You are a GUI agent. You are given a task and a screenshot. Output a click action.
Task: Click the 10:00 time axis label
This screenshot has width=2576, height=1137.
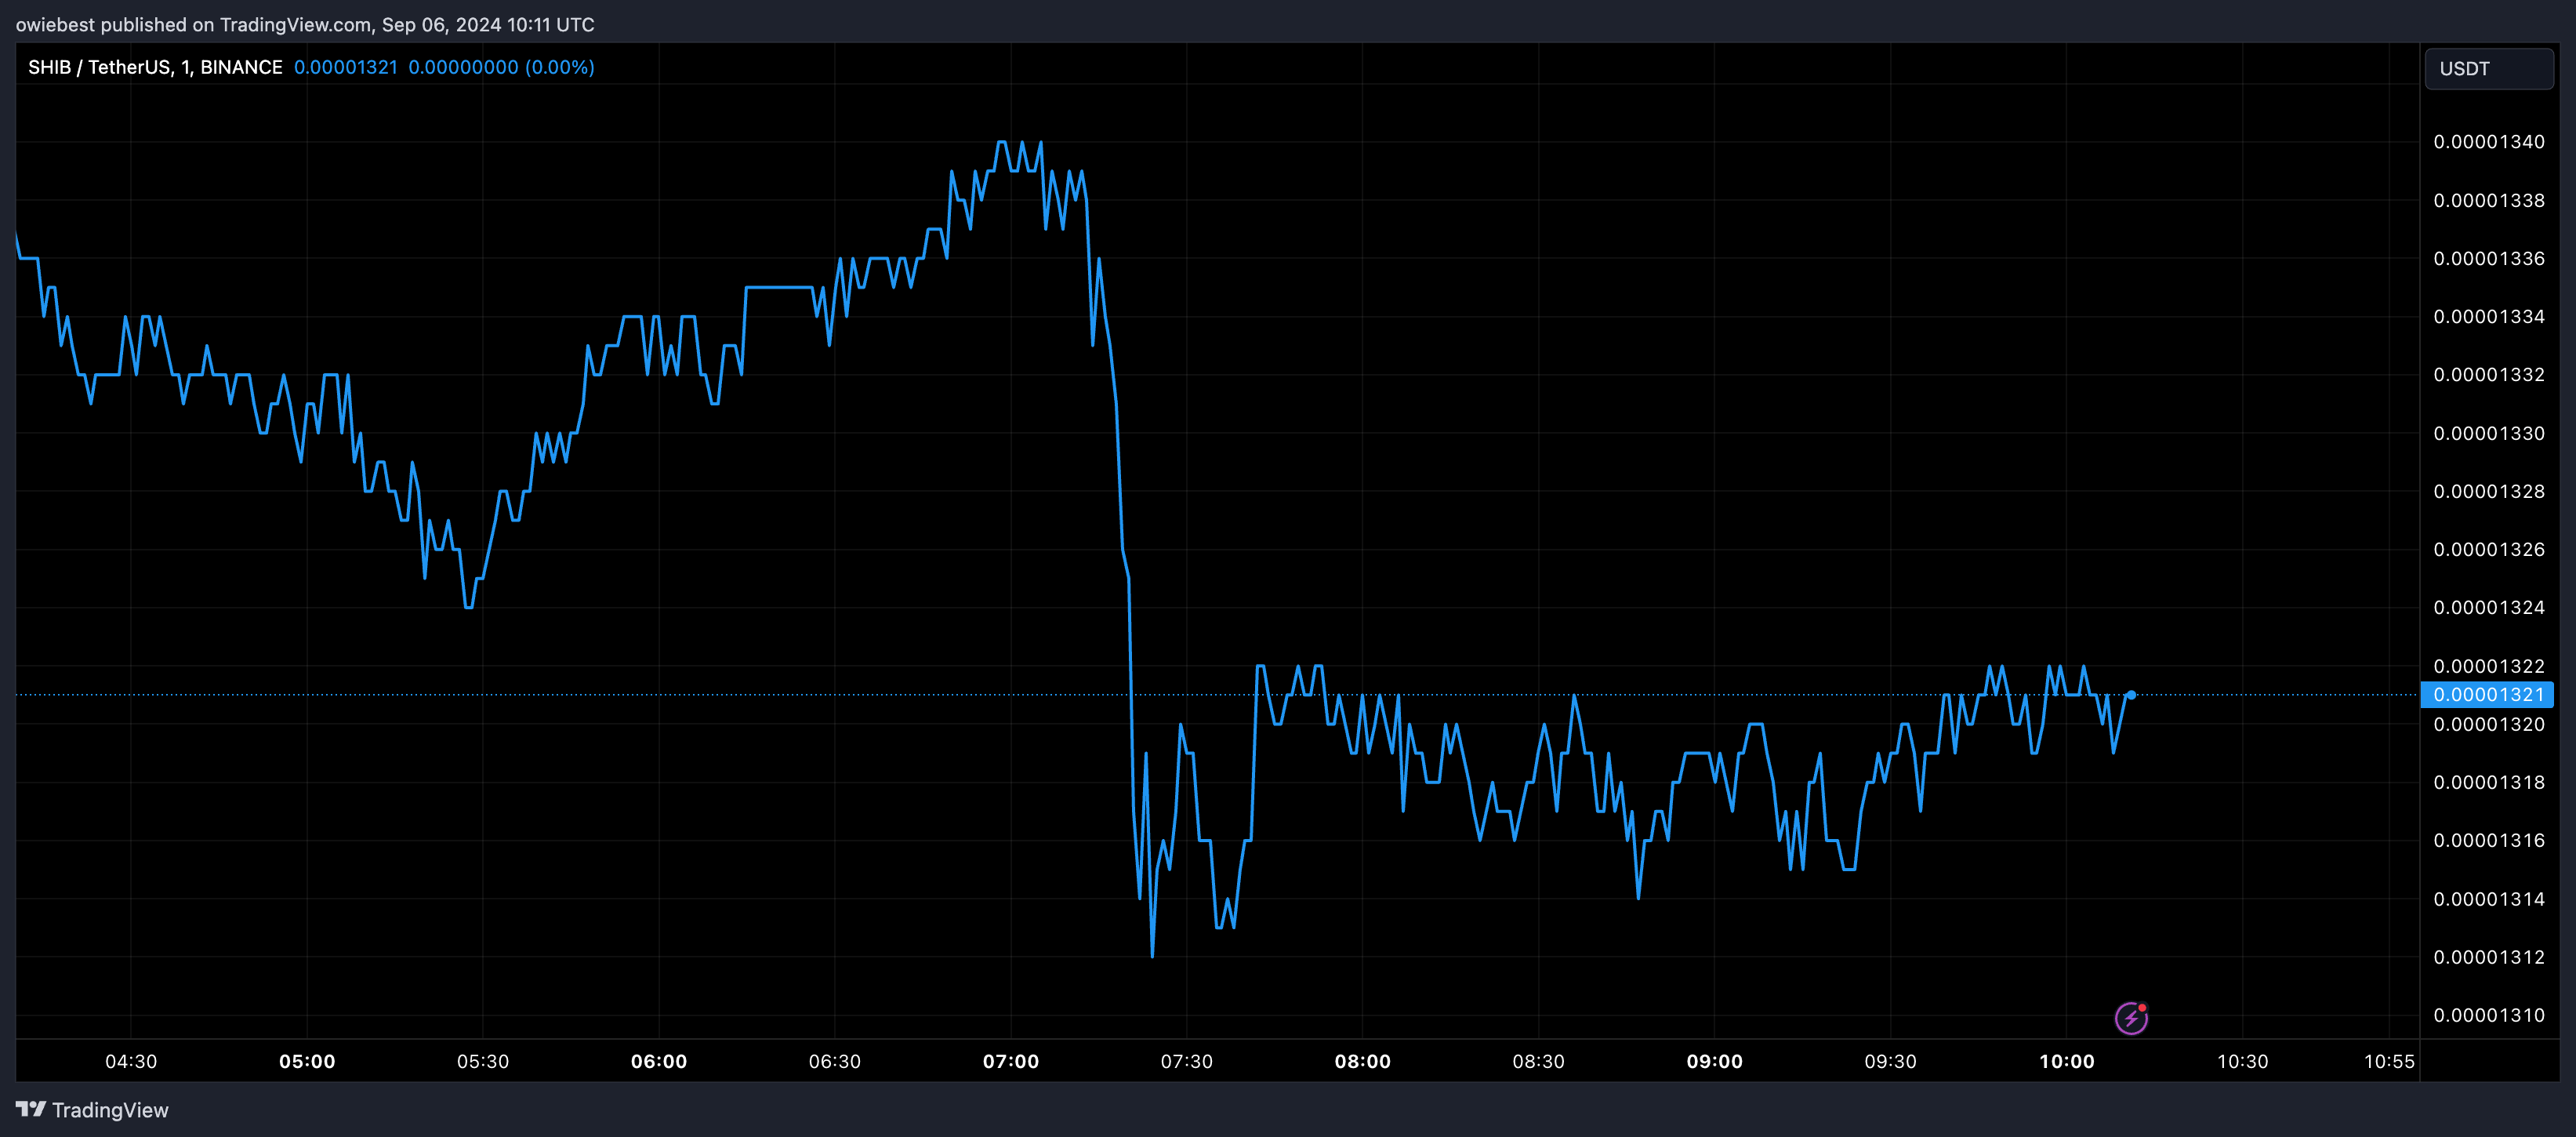tap(2066, 1061)
